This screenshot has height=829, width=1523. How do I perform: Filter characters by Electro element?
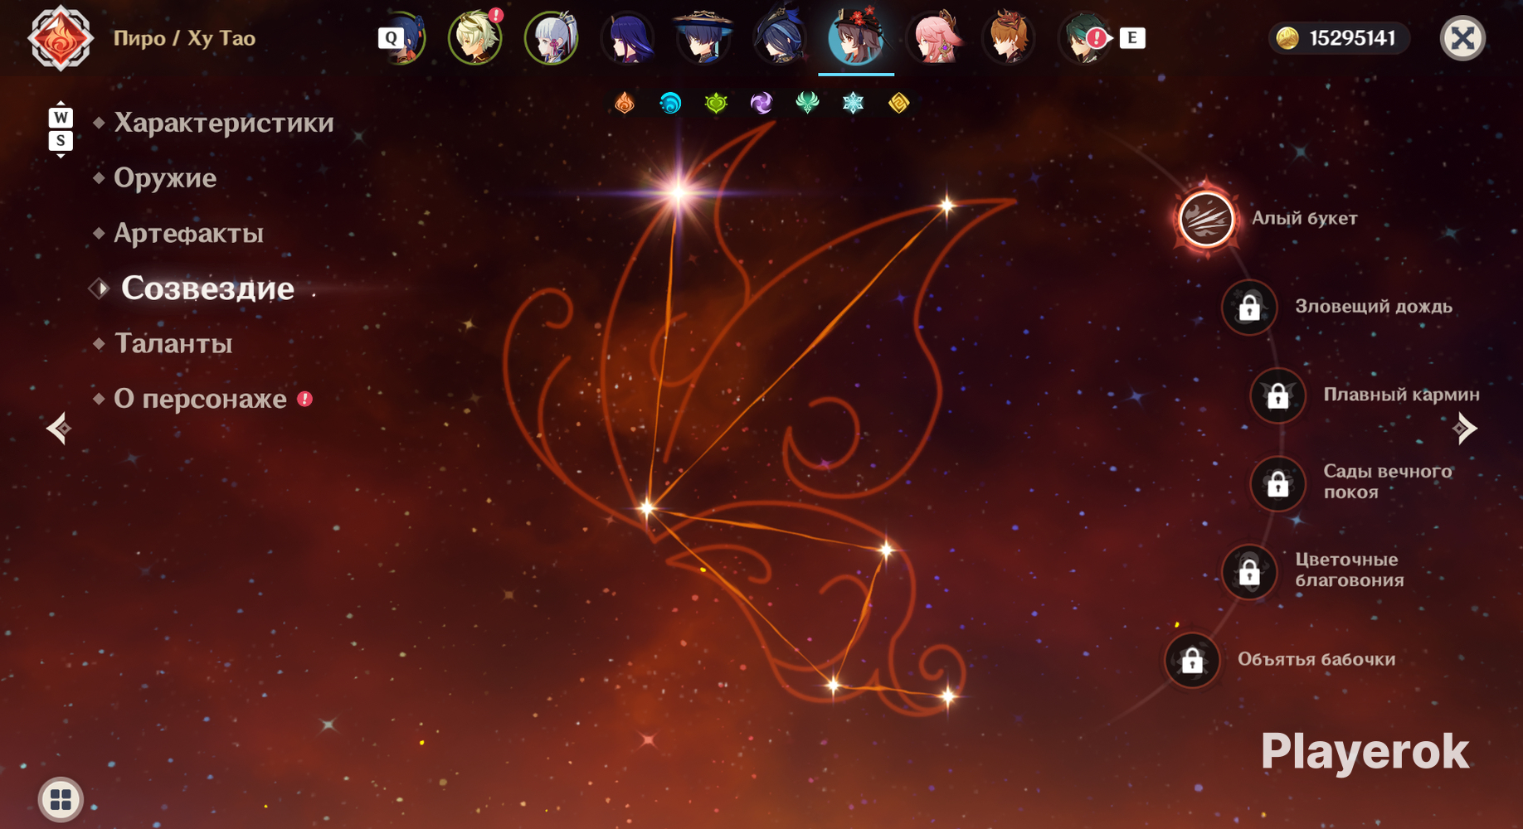[761, 103]
